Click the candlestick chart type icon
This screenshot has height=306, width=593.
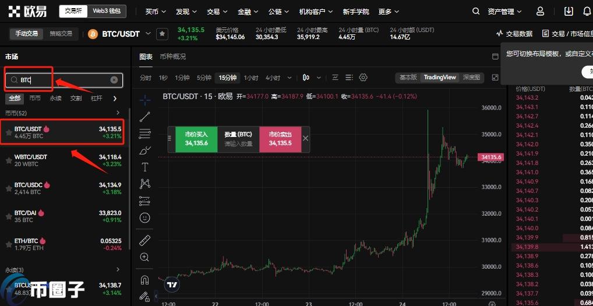pyautogui.click(x=306, y=78)
